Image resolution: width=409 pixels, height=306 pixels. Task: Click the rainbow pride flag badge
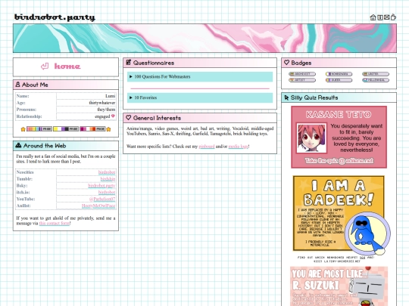coord(39,128)
